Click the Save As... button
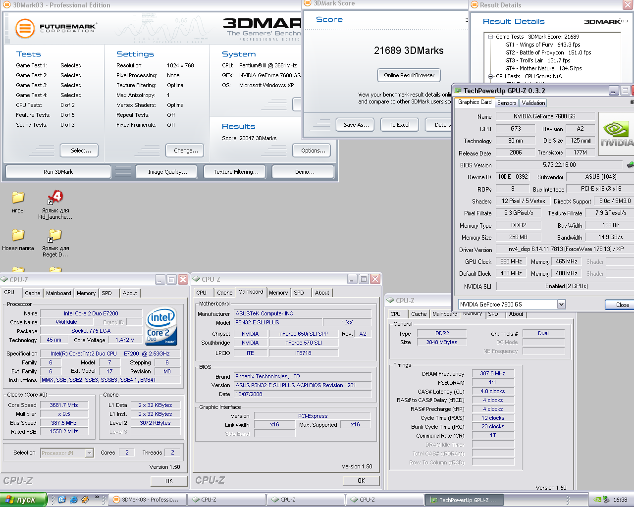The image size is (634, 507). (x=356, y=125)
